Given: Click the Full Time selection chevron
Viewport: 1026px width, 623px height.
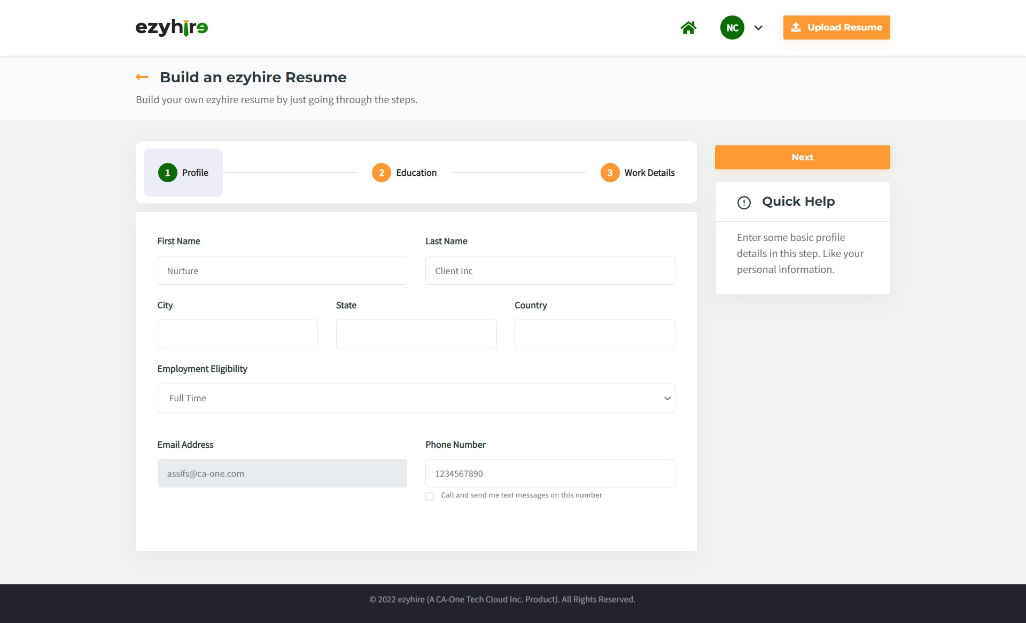Looking at the screenshot, I should (666, 398).
